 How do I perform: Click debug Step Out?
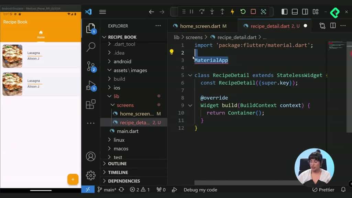tap(222, 11)
